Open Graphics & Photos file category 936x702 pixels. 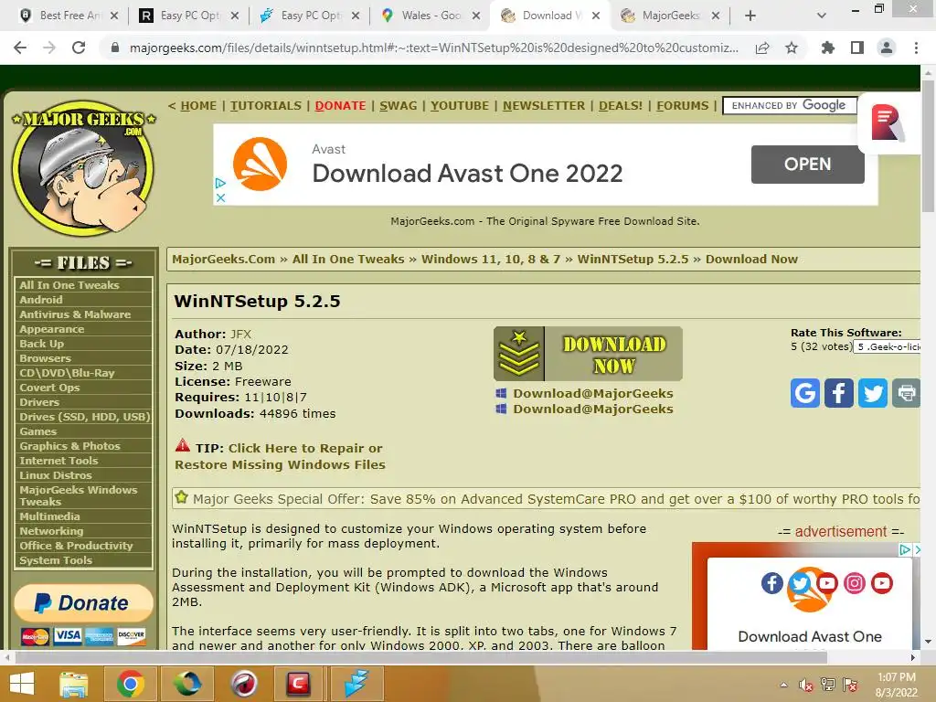pos(69,446)
